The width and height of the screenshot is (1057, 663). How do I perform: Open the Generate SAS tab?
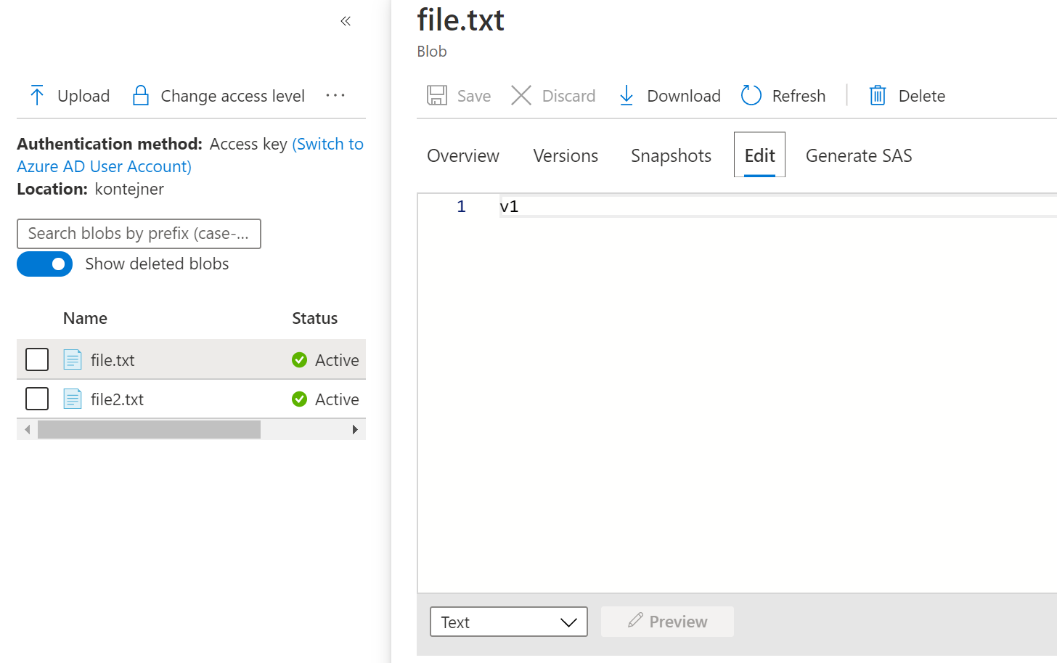(858, 156)
